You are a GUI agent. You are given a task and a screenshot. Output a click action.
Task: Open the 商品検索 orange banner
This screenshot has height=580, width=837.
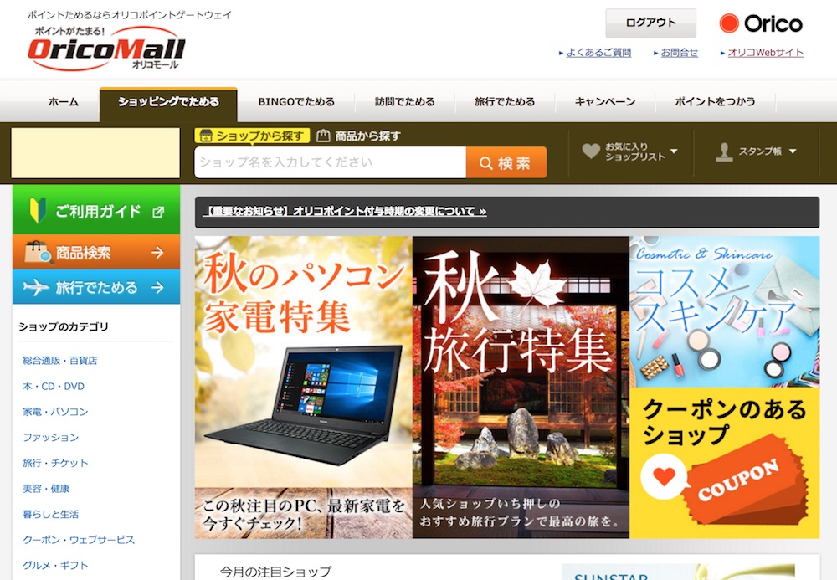point(96,252)
